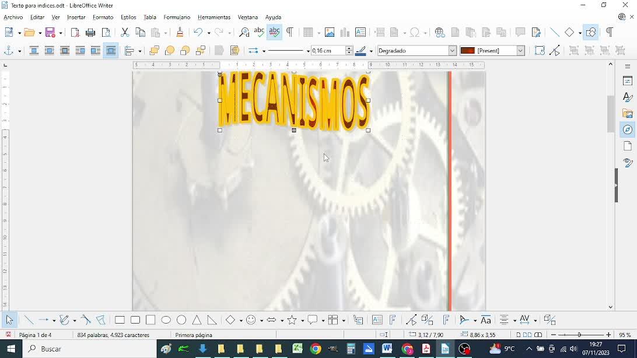Edit points of the shape
This screenshot has width=637, height=358.
tap(555, 51)
